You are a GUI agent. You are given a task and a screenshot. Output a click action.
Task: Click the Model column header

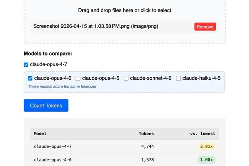coord(40,134)
